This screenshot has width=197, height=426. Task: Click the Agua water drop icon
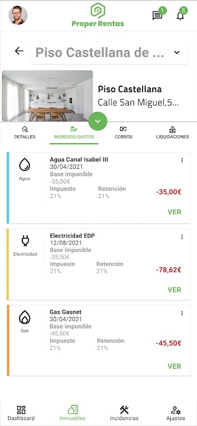(x=24, y=165)
